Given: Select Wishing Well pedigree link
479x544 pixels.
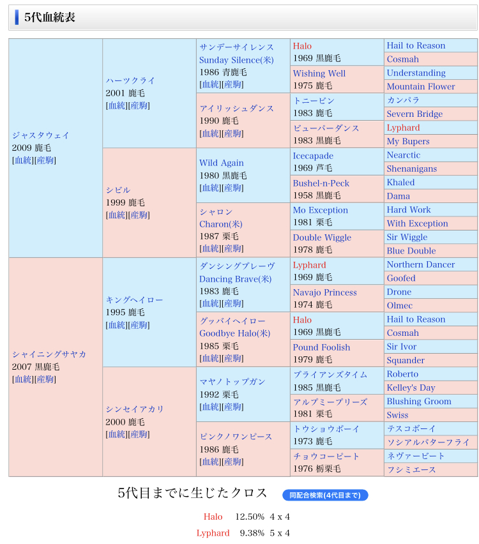Looking at the screenshot, I should click(x=319, y=73).
